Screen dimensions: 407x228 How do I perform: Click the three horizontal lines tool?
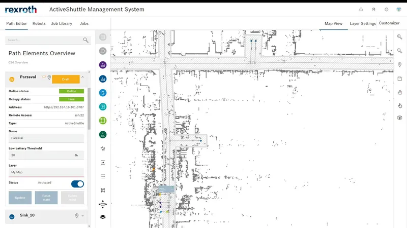pyautogui.click(x=103, y=176)
